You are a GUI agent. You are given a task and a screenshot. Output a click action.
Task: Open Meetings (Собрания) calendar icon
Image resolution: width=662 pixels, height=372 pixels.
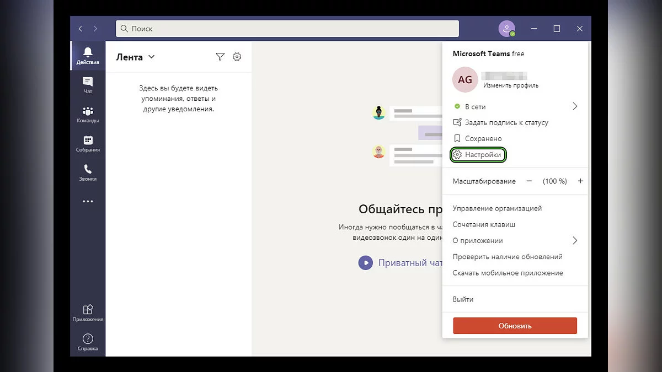88,143
